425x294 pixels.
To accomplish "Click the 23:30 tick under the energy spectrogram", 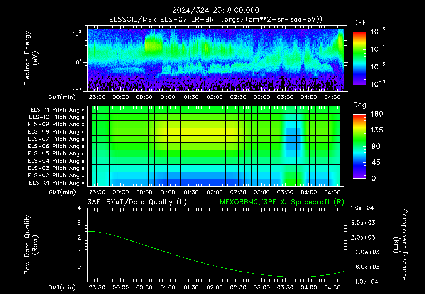I will [97, 97].
